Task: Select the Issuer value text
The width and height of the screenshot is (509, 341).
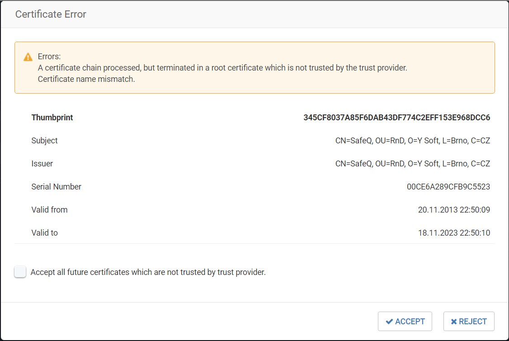Action: tap(412, 164)
